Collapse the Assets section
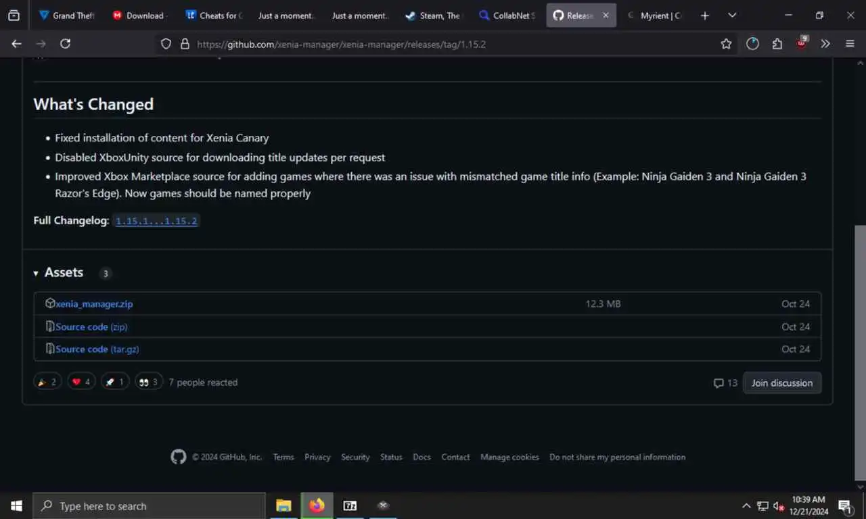 click(58, 272)
